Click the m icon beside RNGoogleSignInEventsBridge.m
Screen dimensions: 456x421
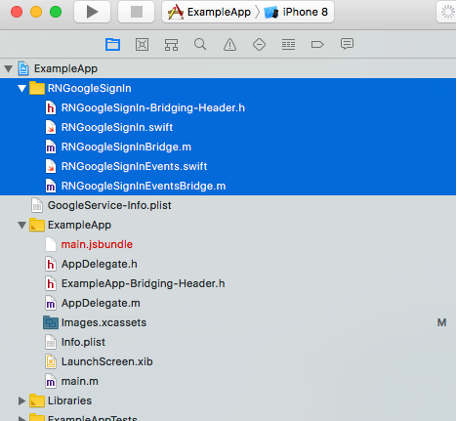tap(51, 186)
